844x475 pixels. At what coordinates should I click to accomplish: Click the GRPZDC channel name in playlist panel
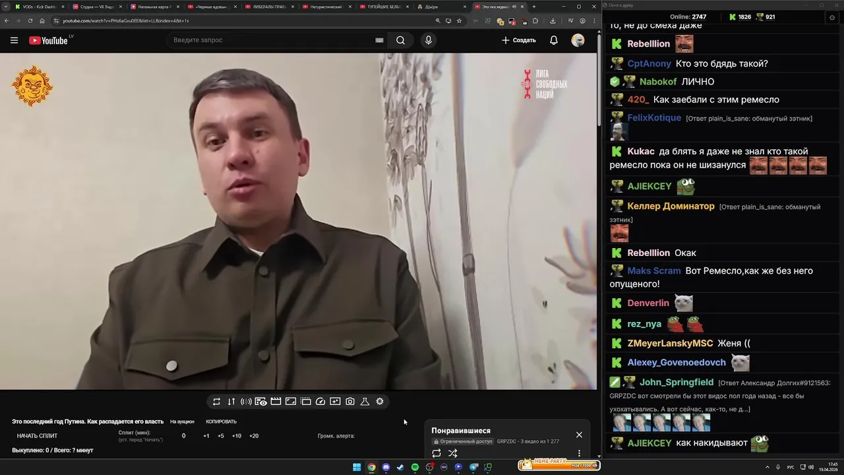click(x=506, y=441)
